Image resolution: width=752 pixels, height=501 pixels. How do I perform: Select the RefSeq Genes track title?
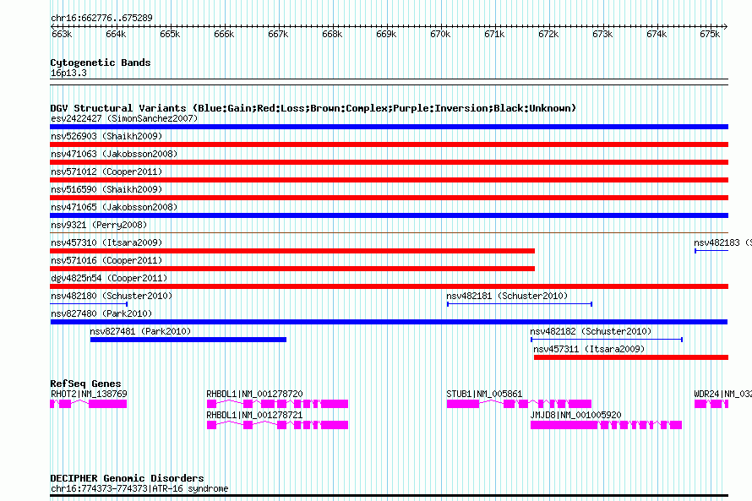85,384
